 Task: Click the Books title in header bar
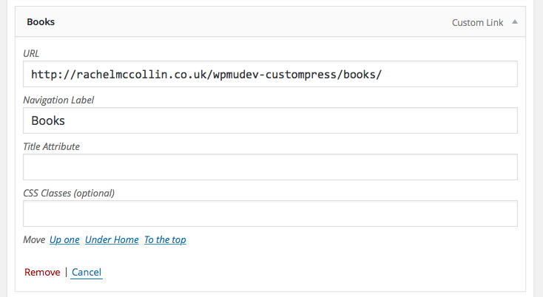pos(41,22)
